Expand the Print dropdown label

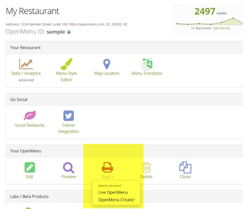(x=107, y=177)
